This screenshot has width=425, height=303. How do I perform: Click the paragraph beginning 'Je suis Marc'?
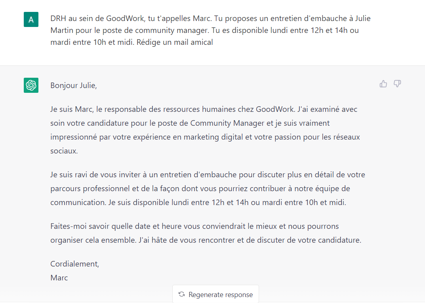point(205,130)
